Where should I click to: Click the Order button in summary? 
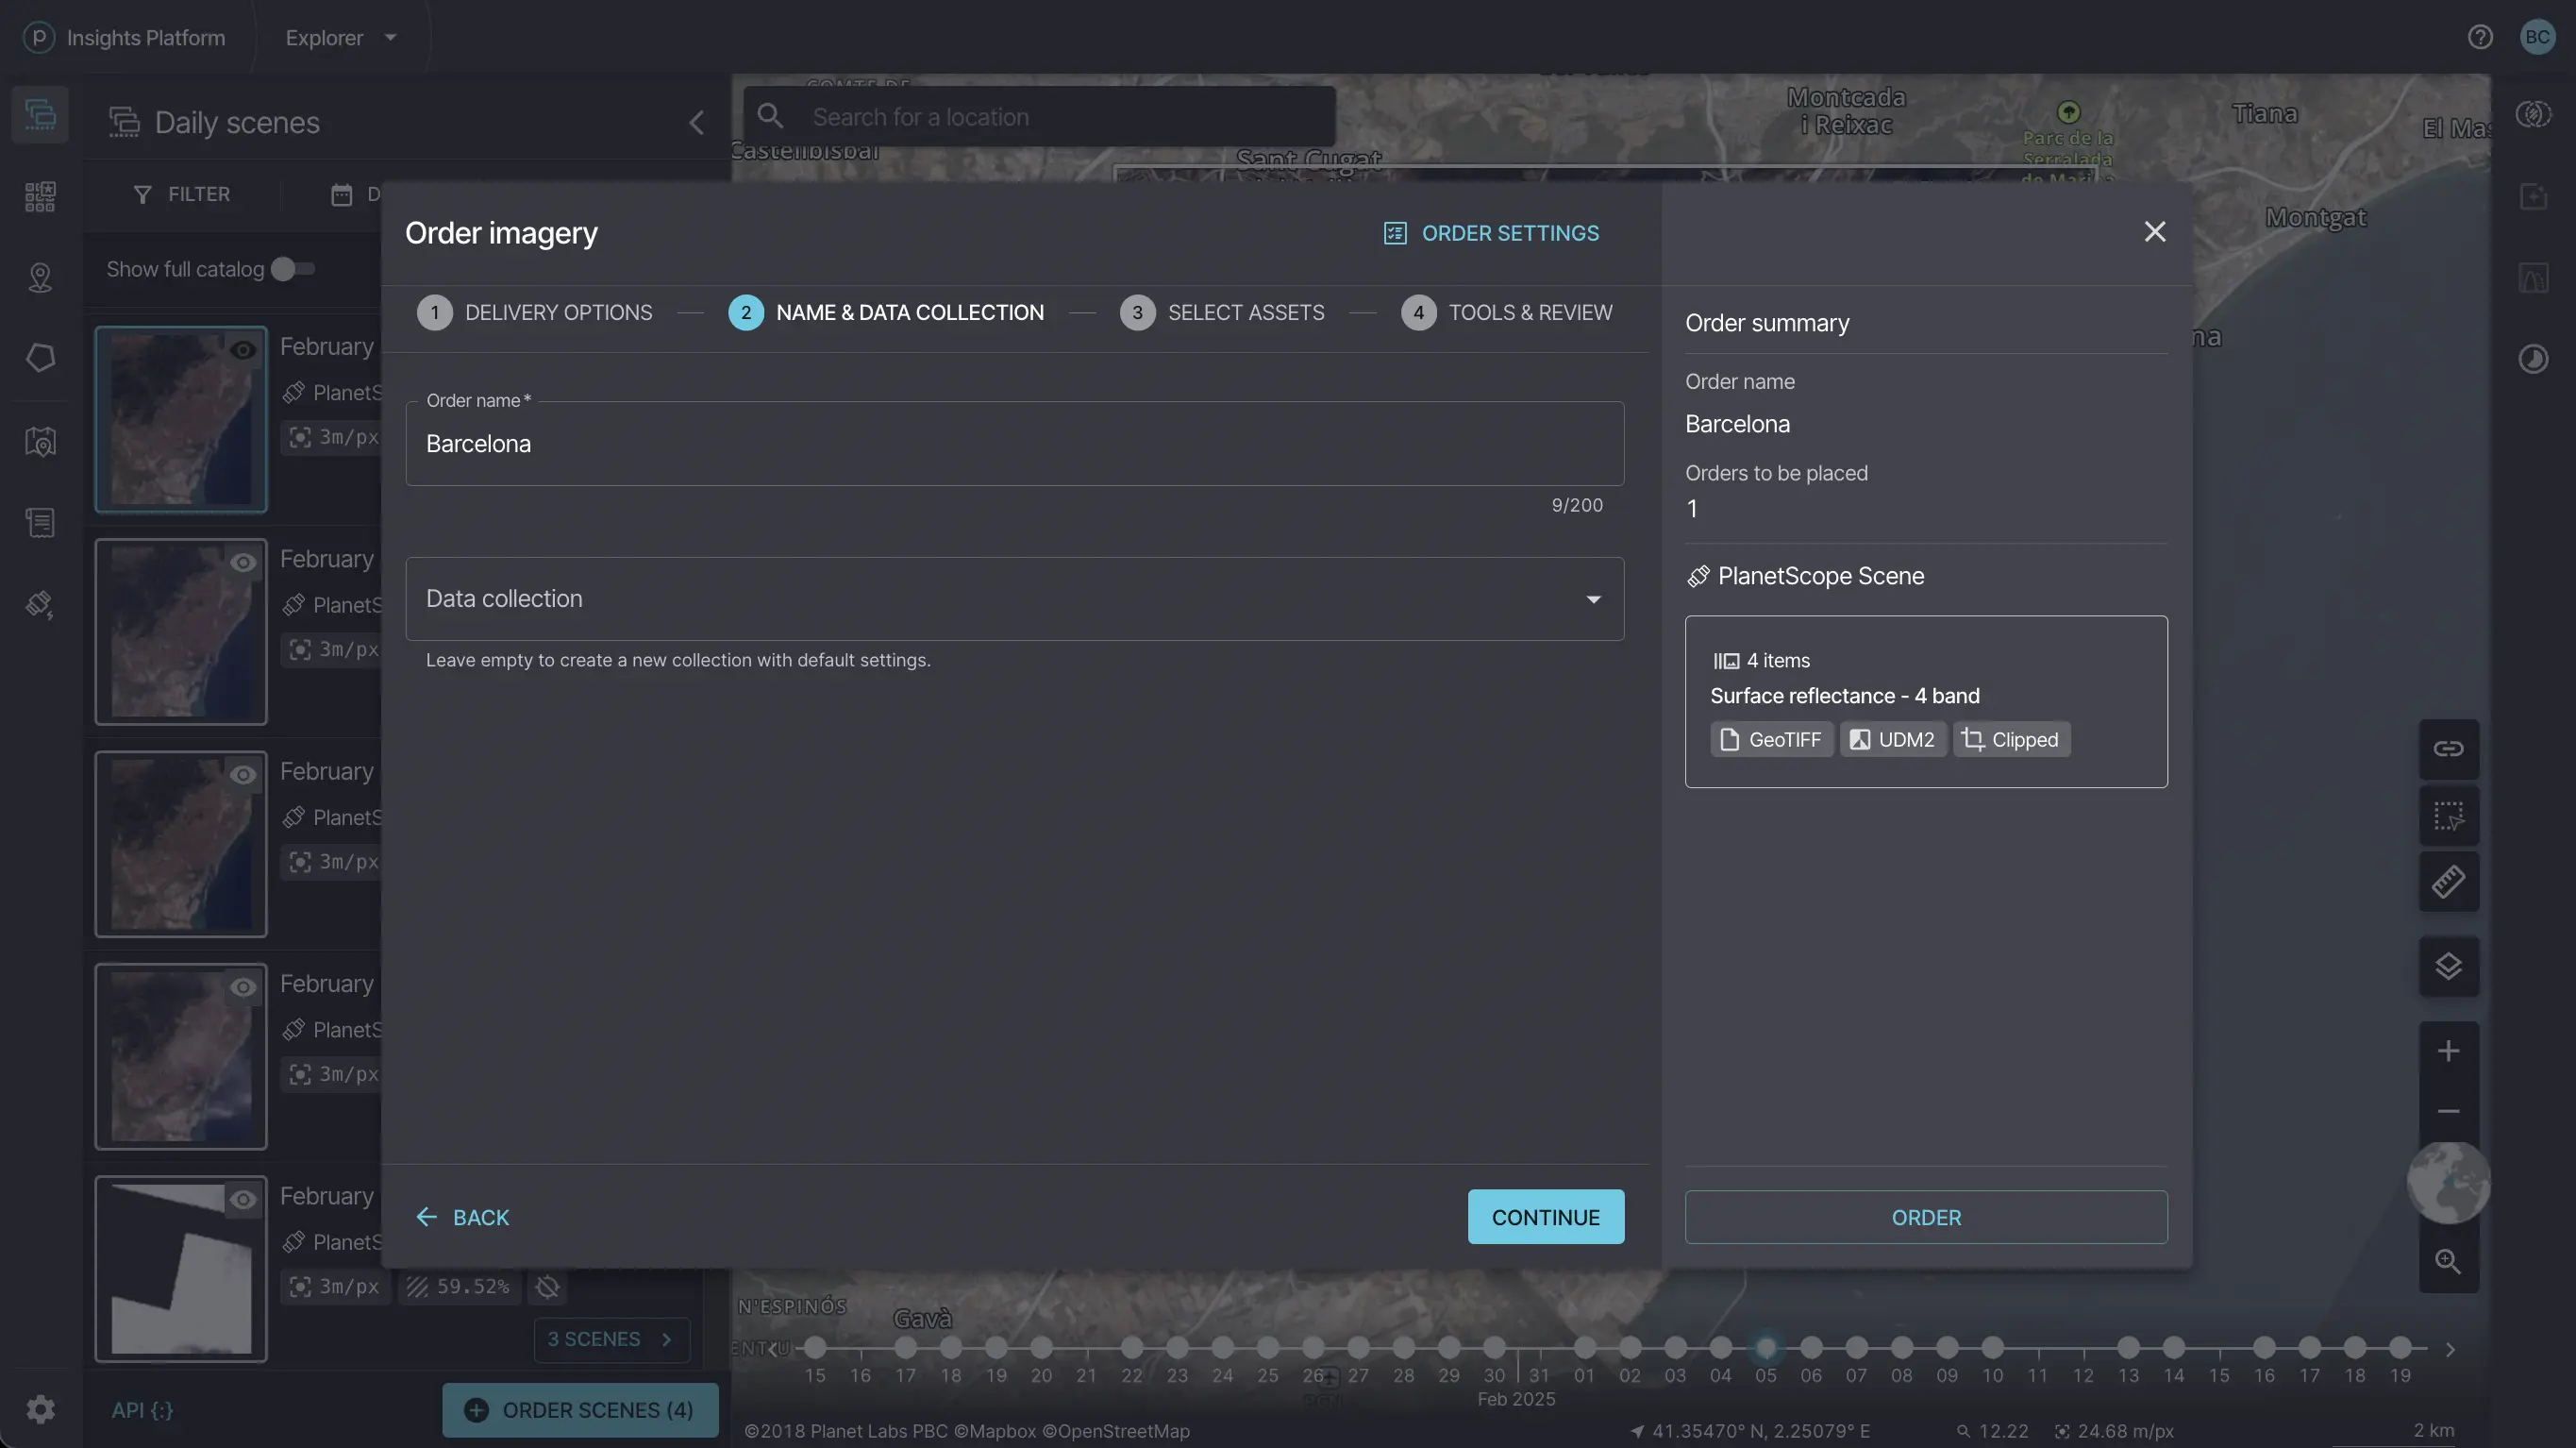[1926, 1217]
